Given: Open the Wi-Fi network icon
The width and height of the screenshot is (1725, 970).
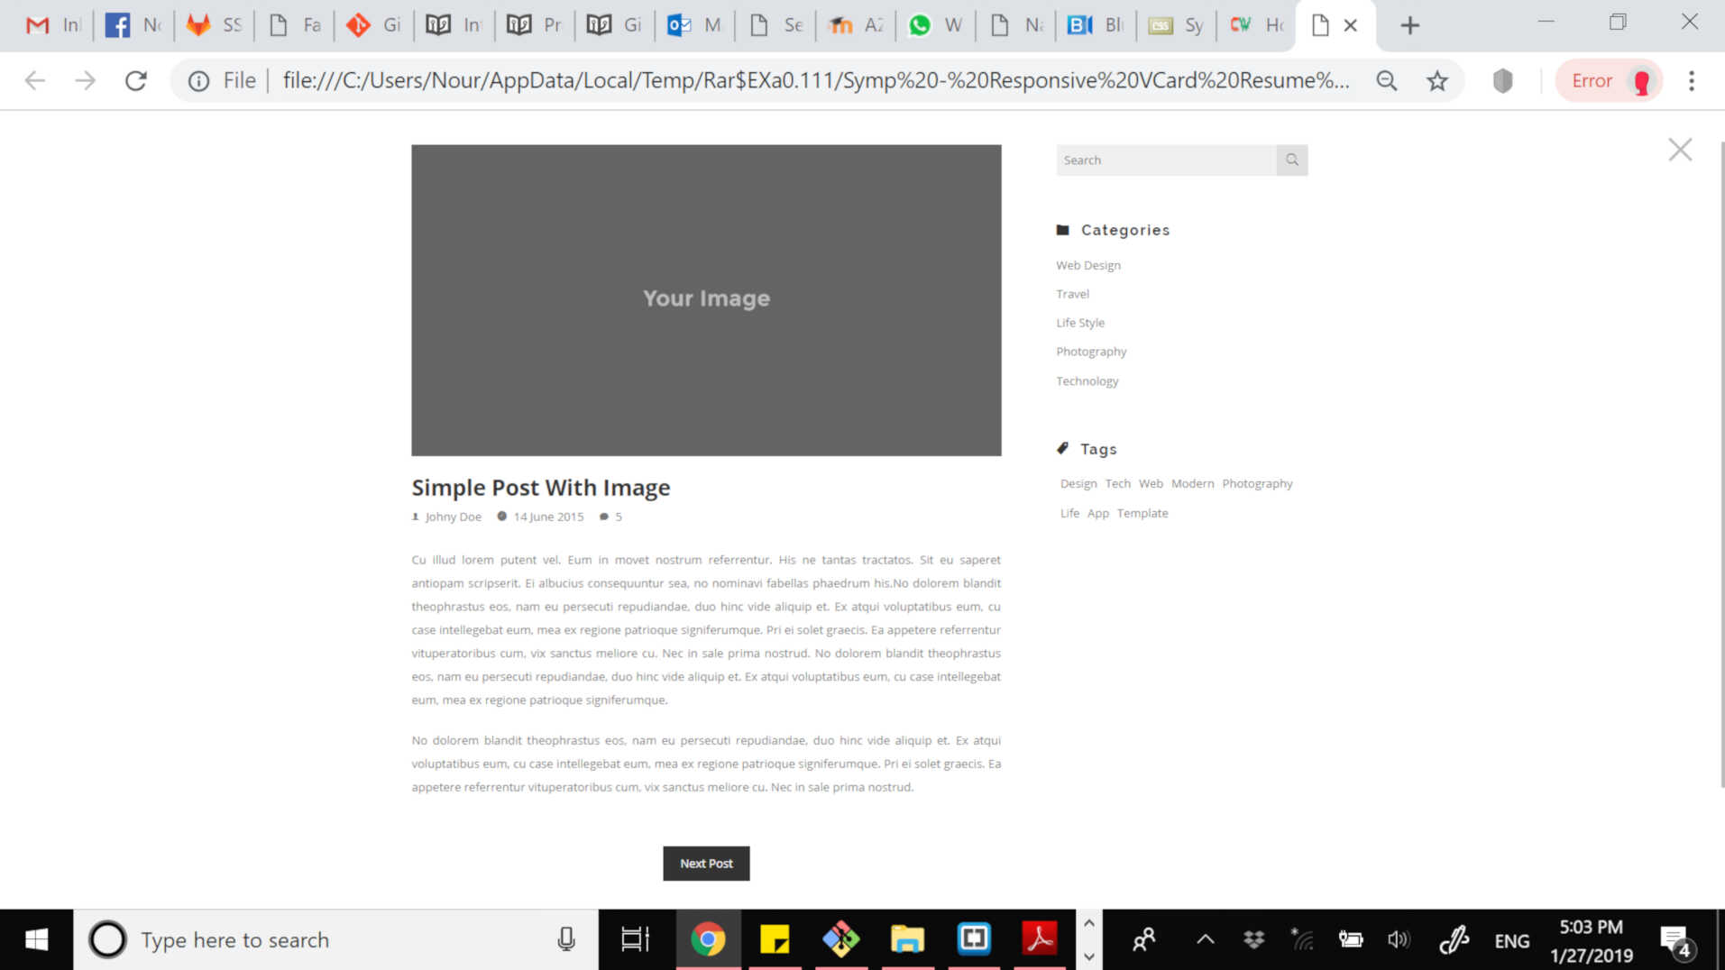Looking at the screenshot, I should pos(1301,940).
